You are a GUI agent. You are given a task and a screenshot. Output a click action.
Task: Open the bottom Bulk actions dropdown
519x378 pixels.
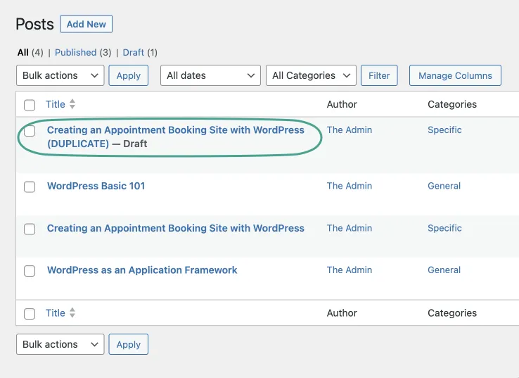coord(60,344)
